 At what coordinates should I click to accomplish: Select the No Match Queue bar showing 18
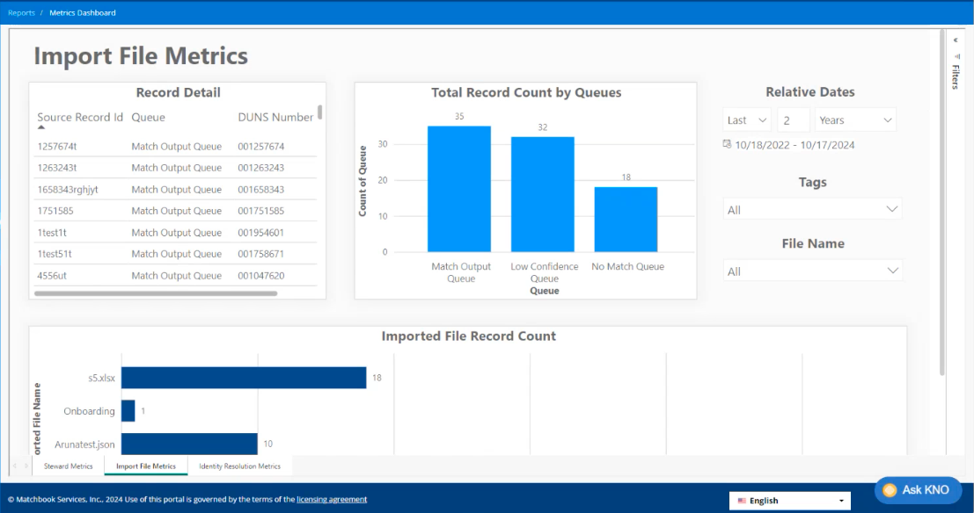[626, 220]
